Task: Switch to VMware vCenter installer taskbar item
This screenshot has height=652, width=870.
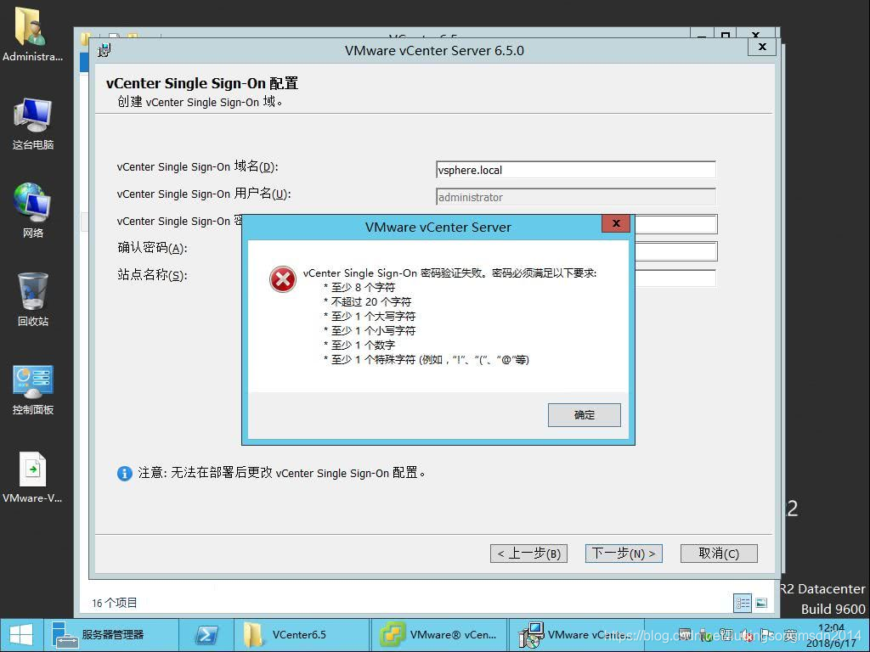Action: point(576,635)
